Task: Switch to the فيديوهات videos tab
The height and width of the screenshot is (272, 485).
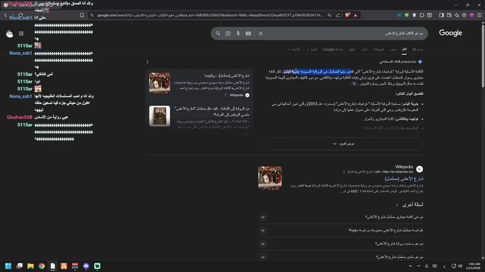Action: pos(378,49)
